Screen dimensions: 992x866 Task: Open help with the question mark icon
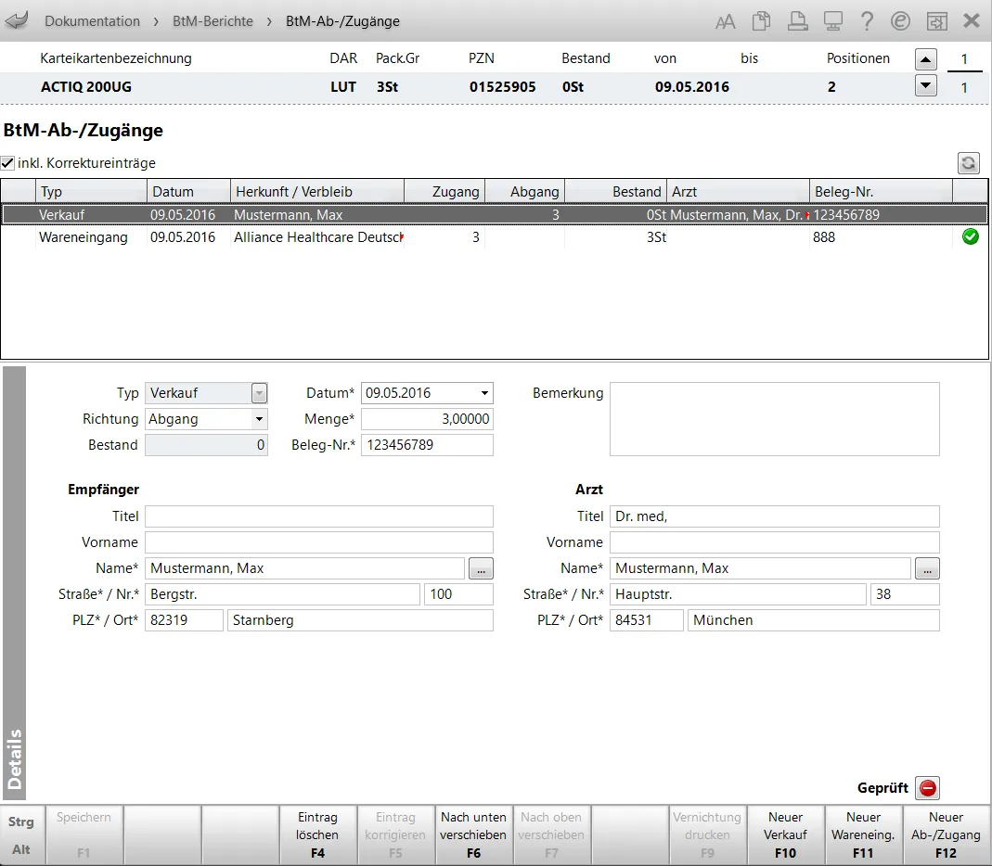[x=867, y=20]
